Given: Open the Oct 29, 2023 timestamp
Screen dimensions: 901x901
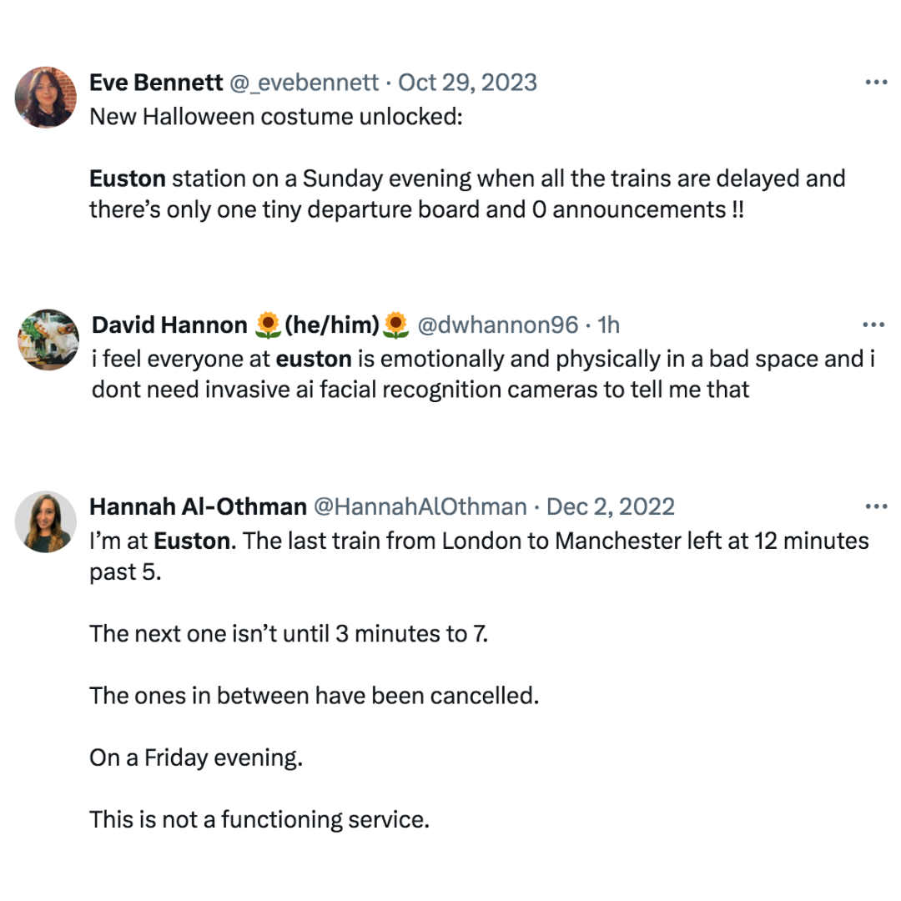Looking at the screenshot, I should pyautogui.click(x=467, y=83).
